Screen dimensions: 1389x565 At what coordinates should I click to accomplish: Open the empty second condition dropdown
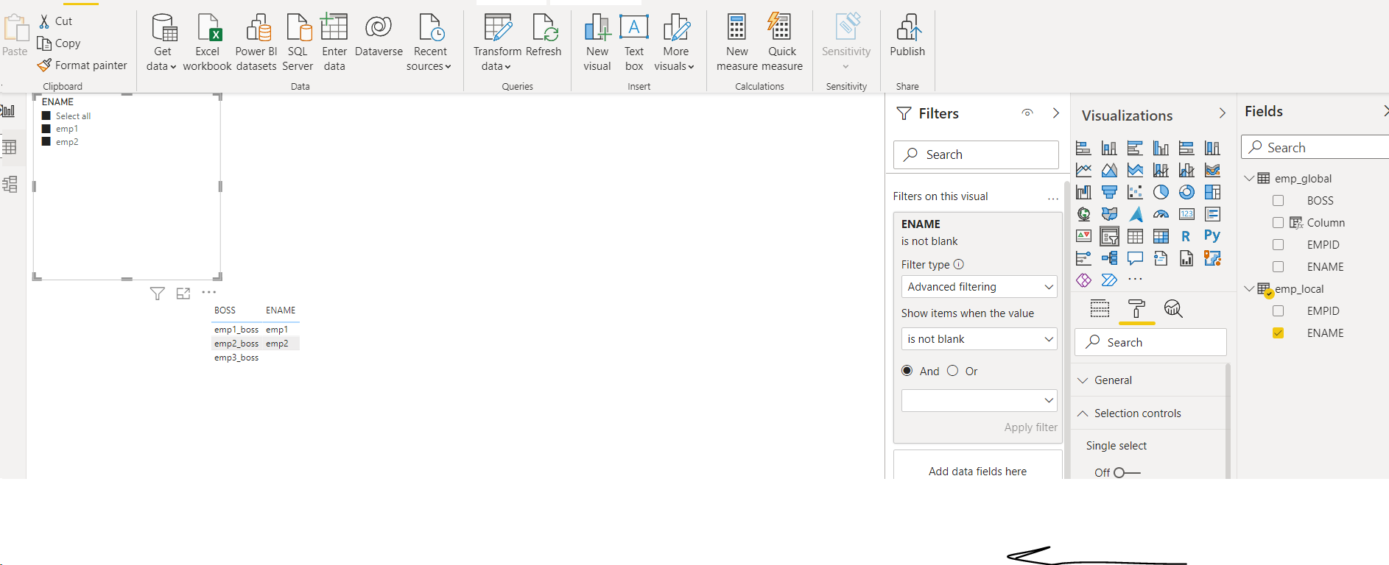[x=979, y=400]
